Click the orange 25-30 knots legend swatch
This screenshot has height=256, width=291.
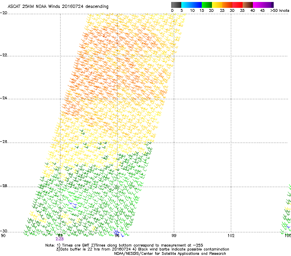(227, 5)
